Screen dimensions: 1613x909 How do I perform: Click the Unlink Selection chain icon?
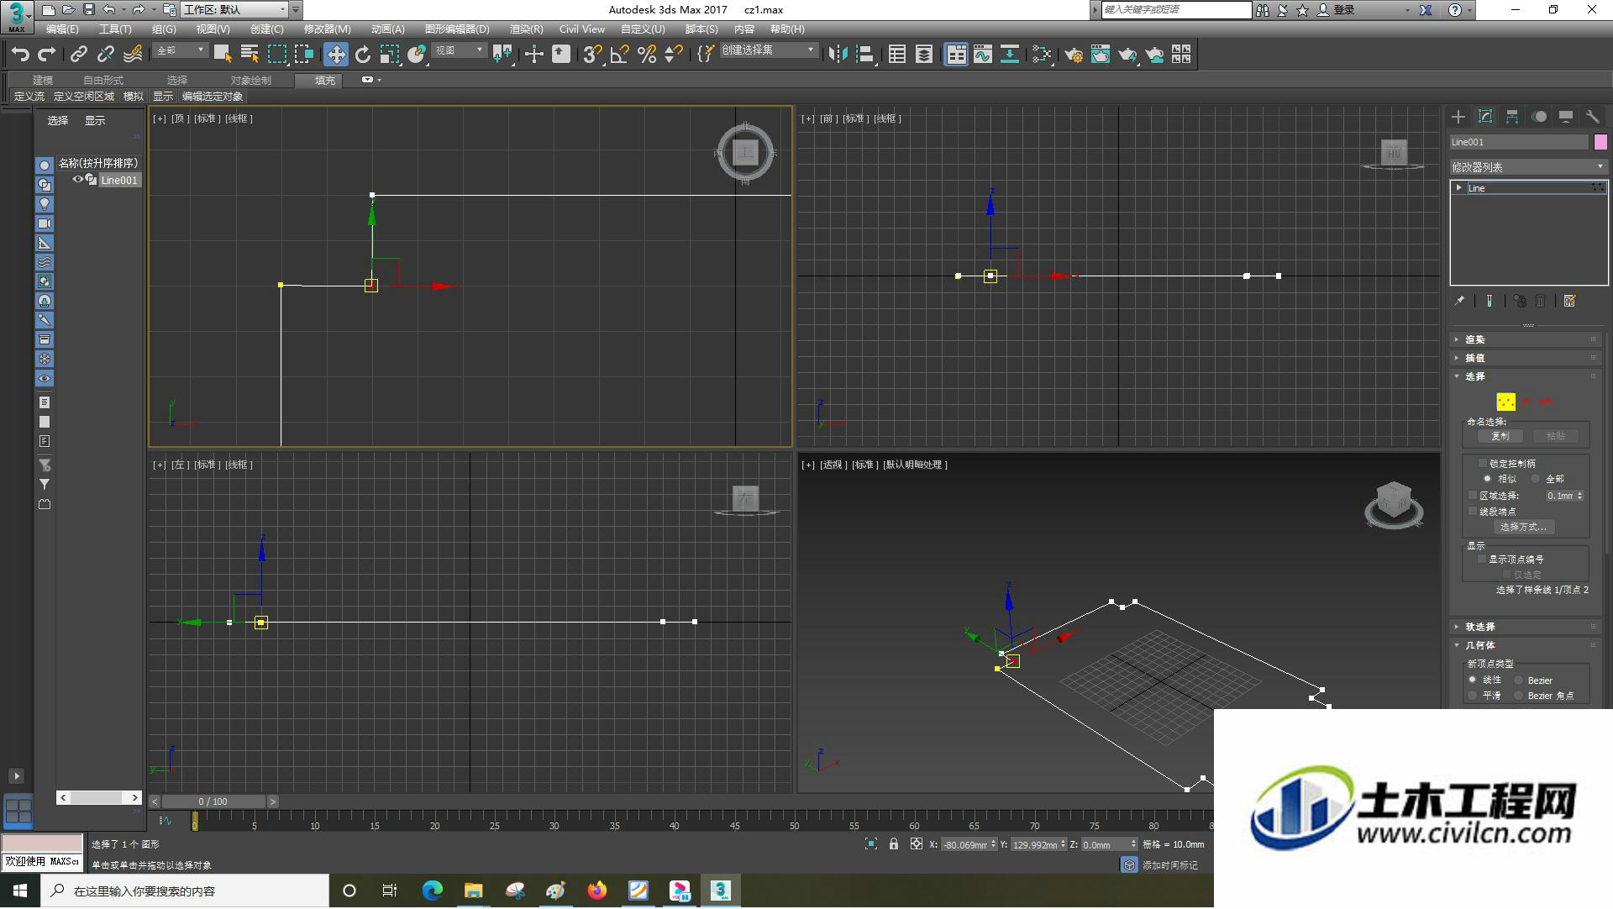(106, 55)
